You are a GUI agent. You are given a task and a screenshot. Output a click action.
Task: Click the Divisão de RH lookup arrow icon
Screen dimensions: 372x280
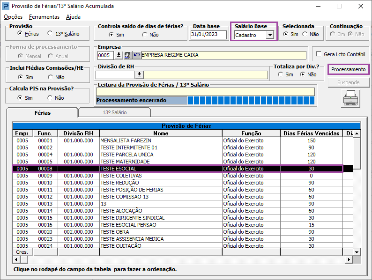click(x=139, y=75)
